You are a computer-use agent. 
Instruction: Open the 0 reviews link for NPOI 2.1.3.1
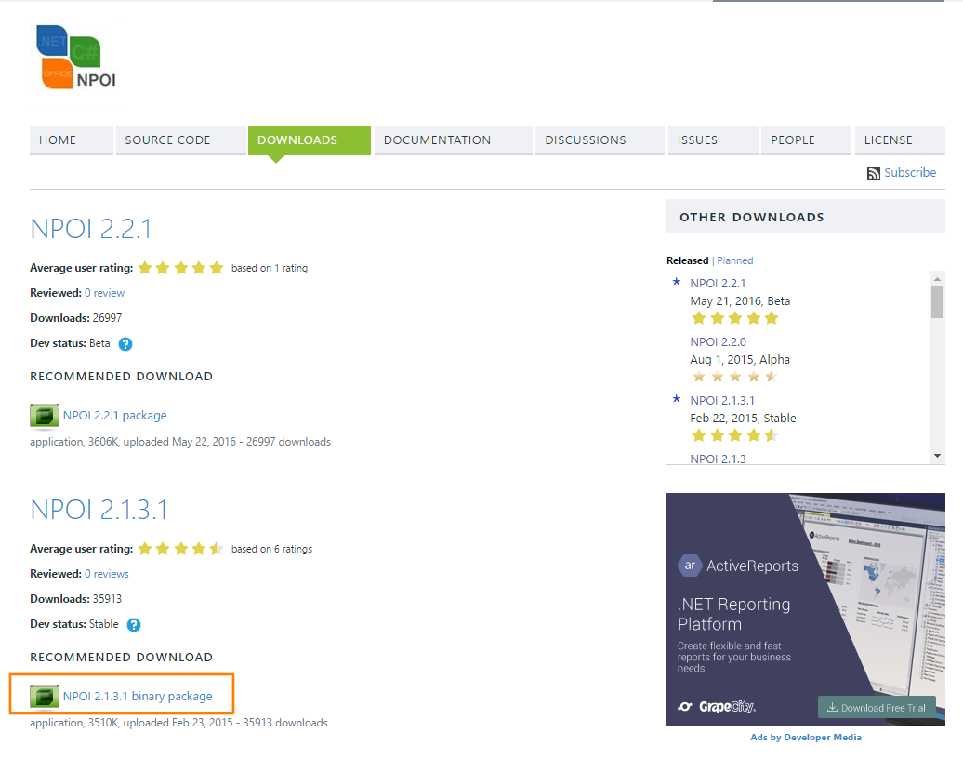(x=107, y=574)
